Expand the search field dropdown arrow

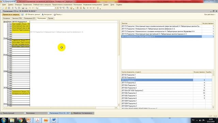point(56,8)
